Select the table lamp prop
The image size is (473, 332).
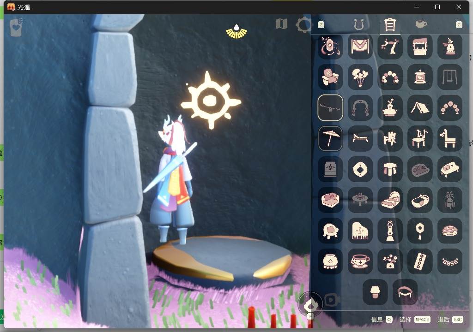click(375, 292)
